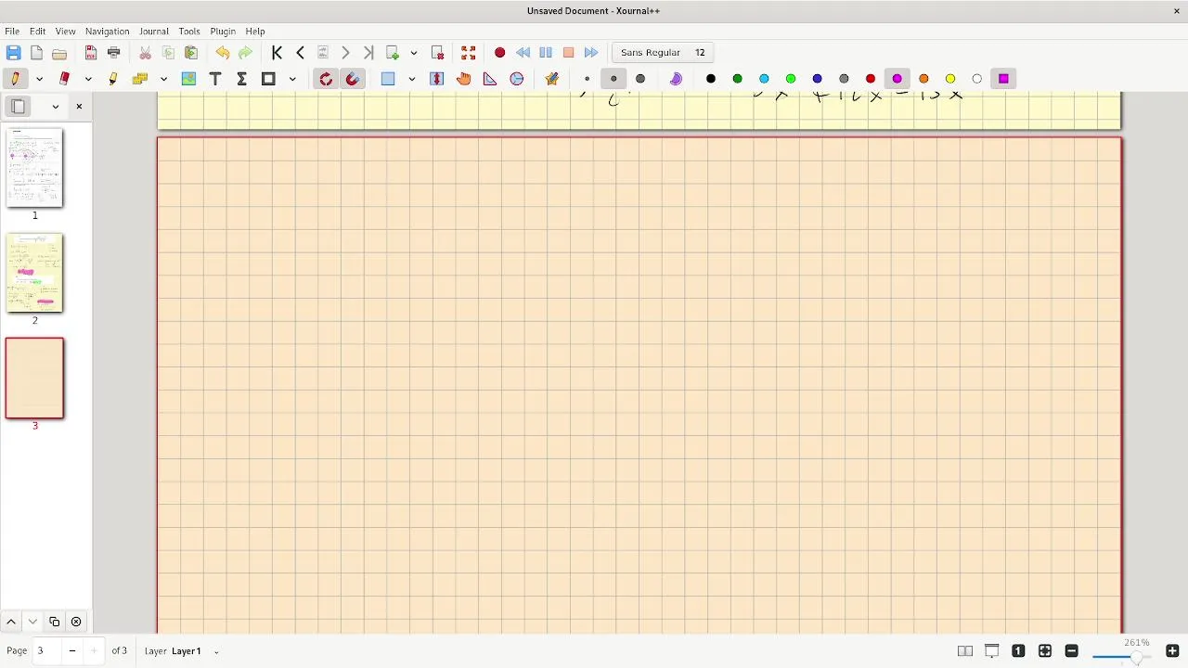Image resolution: width=1188 pixels, height=668 pixels.
Task: Open the View menu
Action: click(x=65, y=32)
